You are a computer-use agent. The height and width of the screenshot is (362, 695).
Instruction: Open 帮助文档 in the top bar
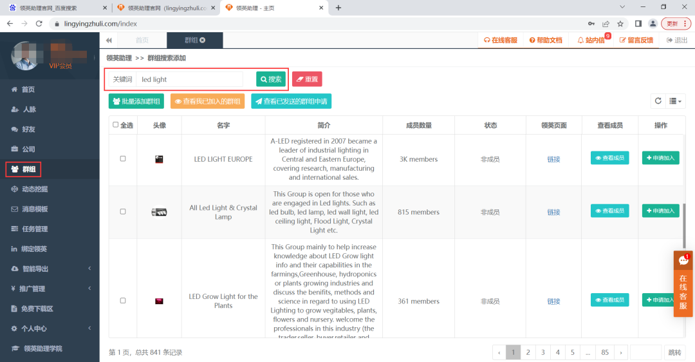point(546,40)
